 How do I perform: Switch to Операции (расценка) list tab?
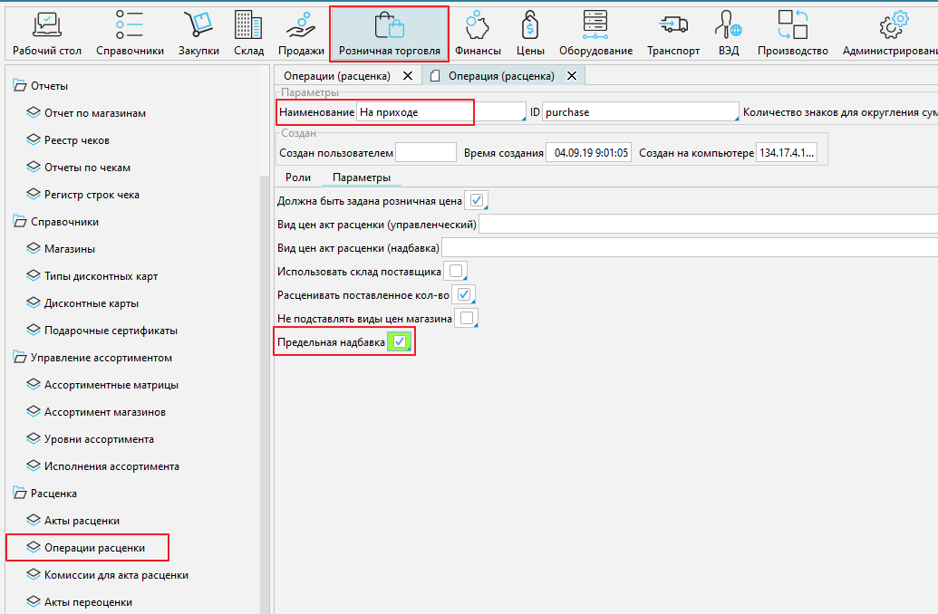(x=336, y=76)
